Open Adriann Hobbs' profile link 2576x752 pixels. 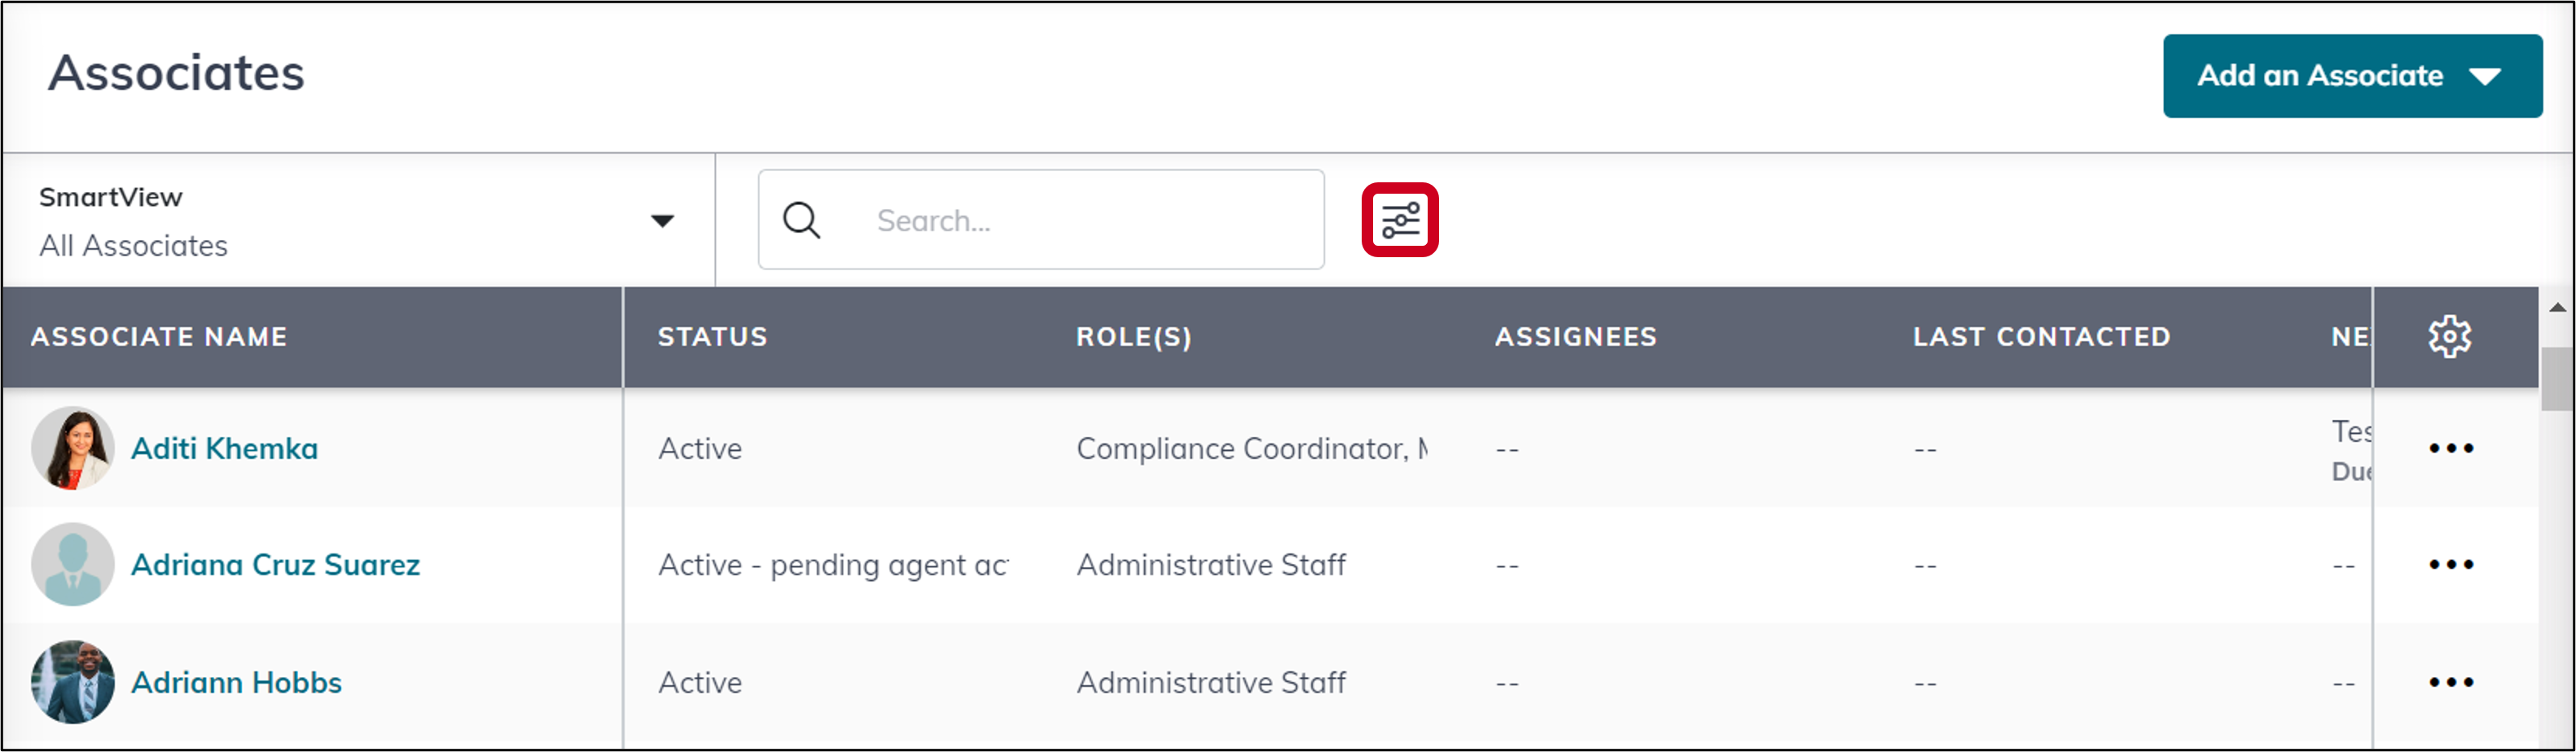238,682
